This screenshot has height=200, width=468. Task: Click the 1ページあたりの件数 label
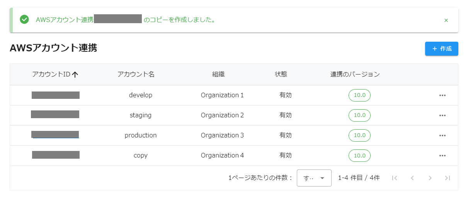point(260,178)
